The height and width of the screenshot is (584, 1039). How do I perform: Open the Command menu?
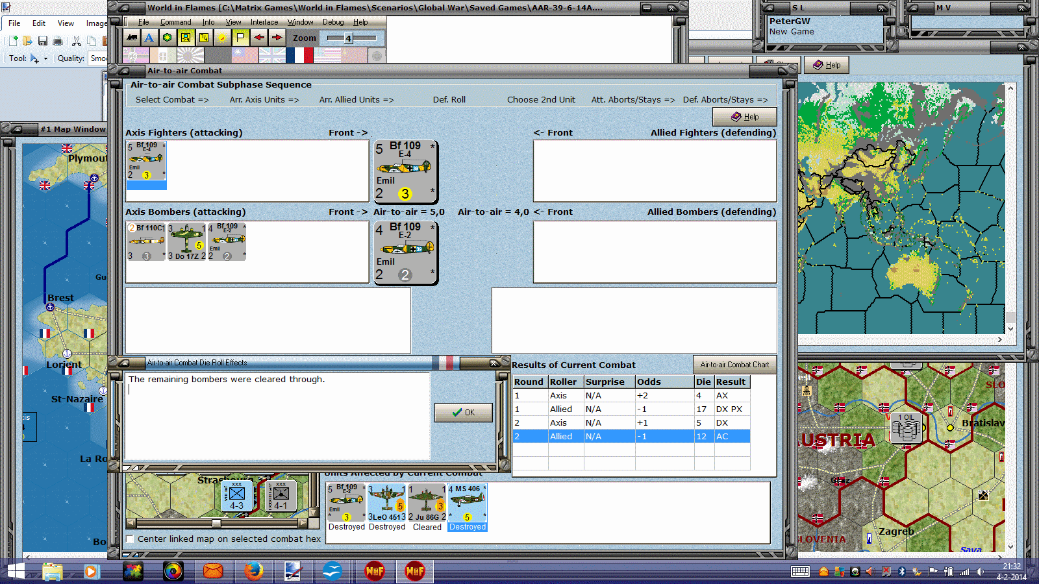175,22
